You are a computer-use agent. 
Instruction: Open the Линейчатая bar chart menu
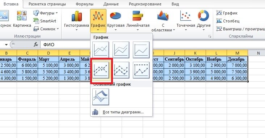click(x=138, y=21)
